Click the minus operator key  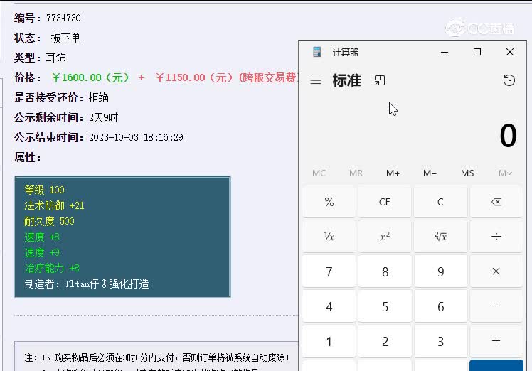click(x=496, y=306)
